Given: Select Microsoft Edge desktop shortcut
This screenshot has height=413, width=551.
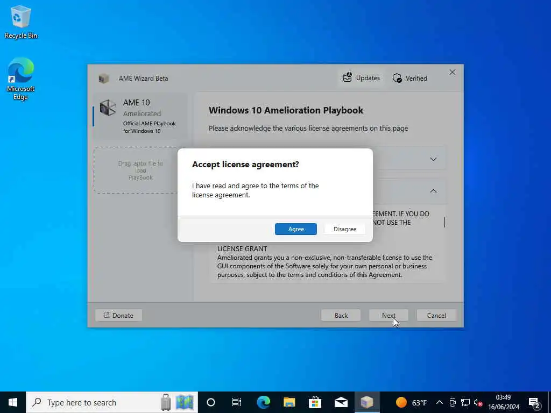Looking at the screenshot, I should (x=21, y=79).
